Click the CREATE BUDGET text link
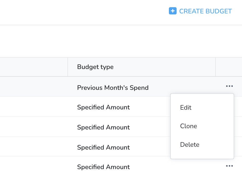Viewport: 242px width, 174px height. 205,11
